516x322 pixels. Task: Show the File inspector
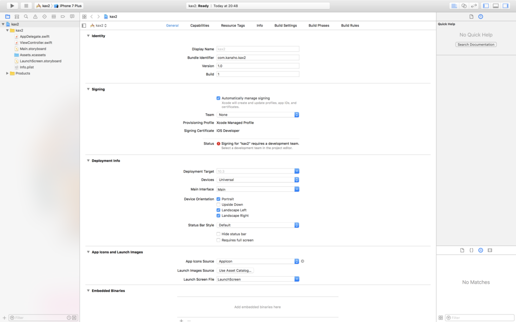(471, 17)
